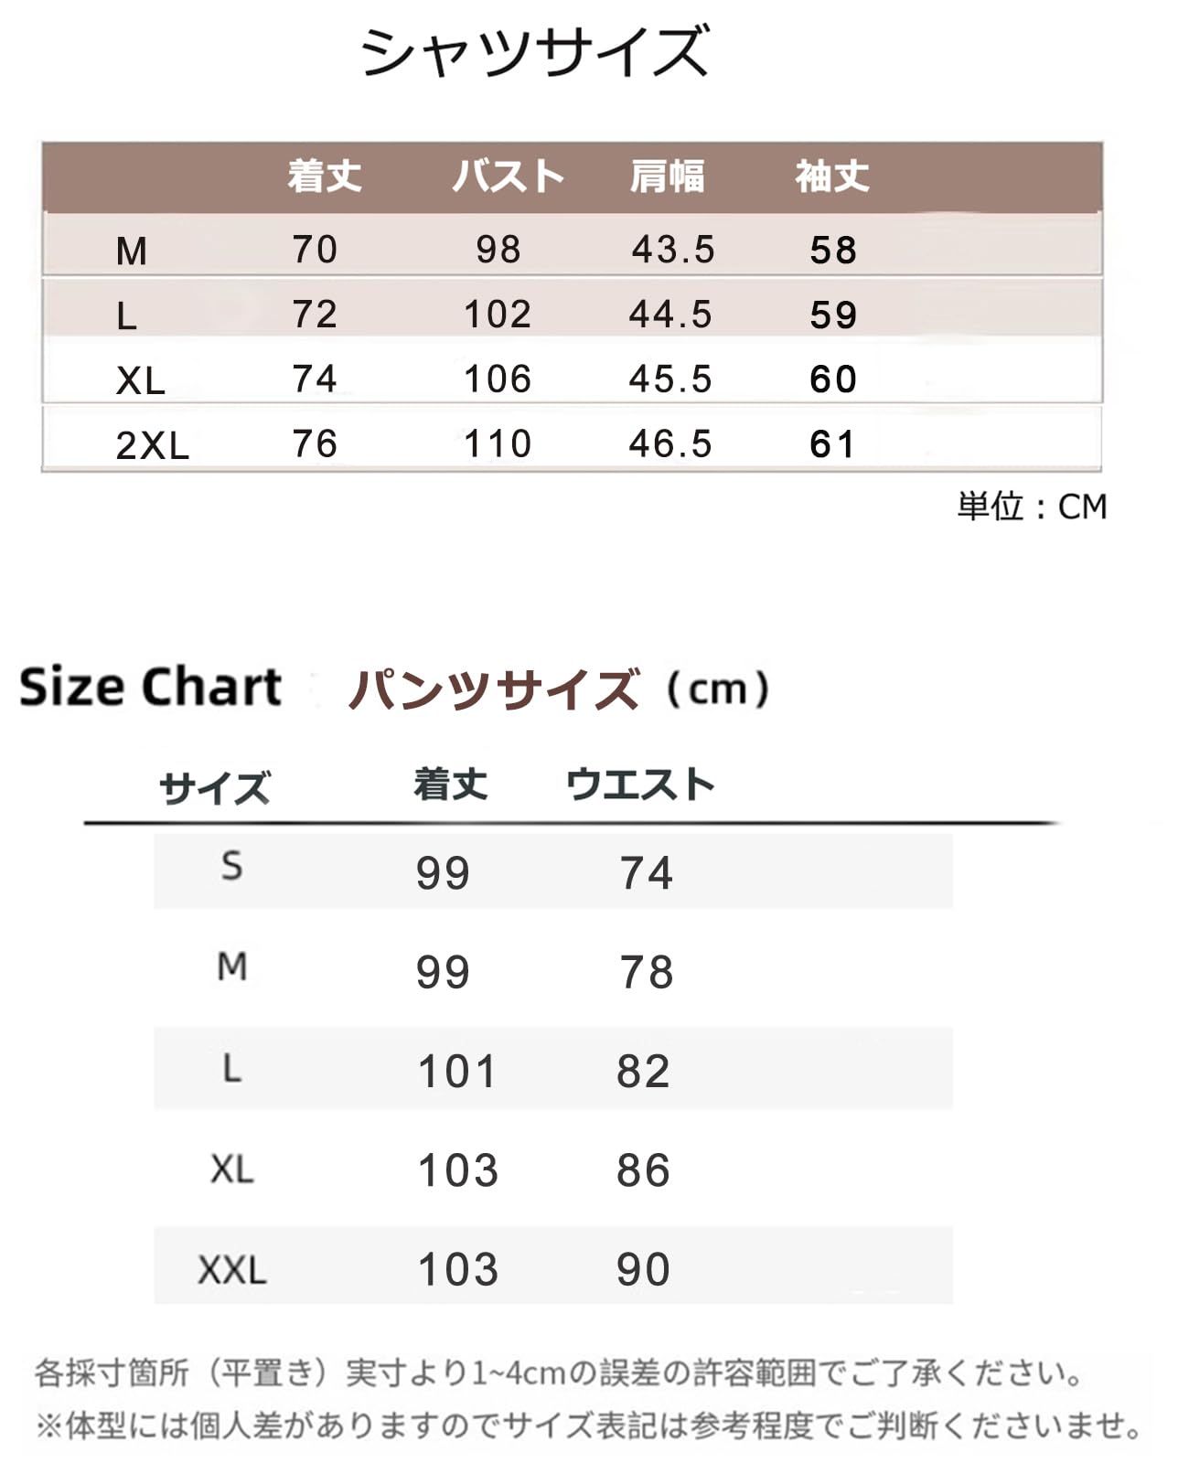The height and width of the screenshot is (1463, 1189).
Task: Click the 単位：CM unit label
Action: tap(1032, 507)
